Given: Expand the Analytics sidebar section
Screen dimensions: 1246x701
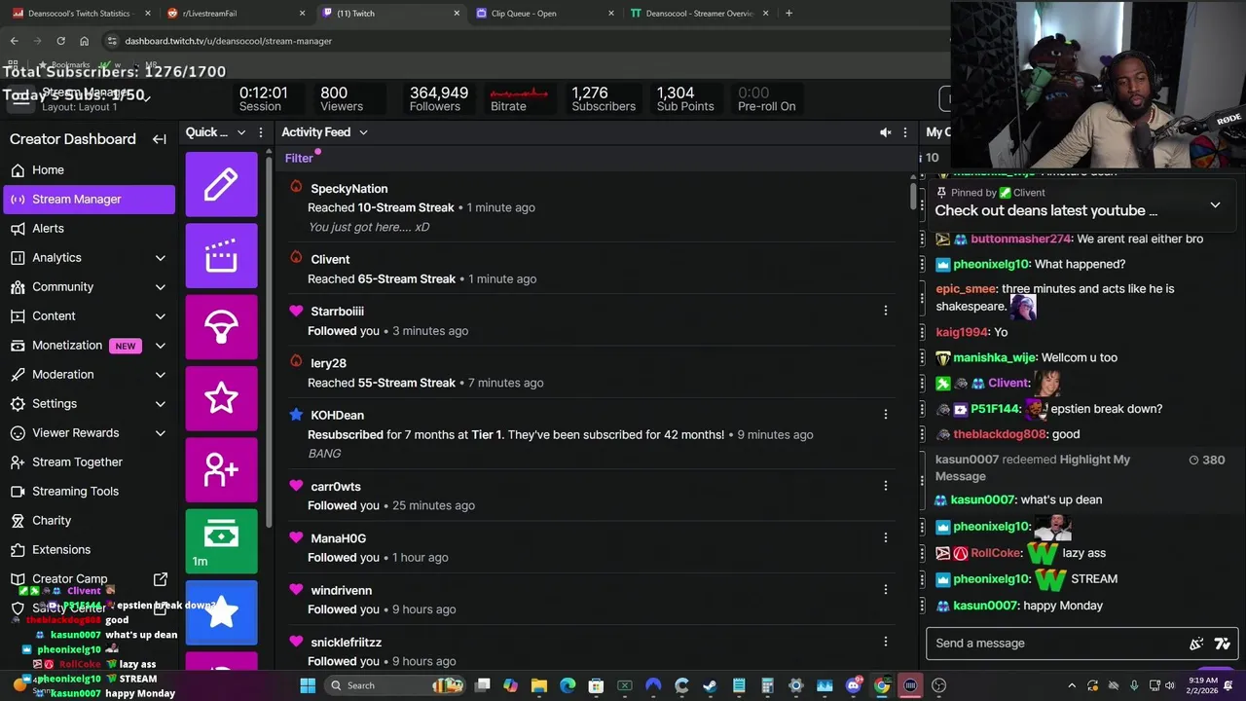Looking at the screenshot, I should coord(161,258).
